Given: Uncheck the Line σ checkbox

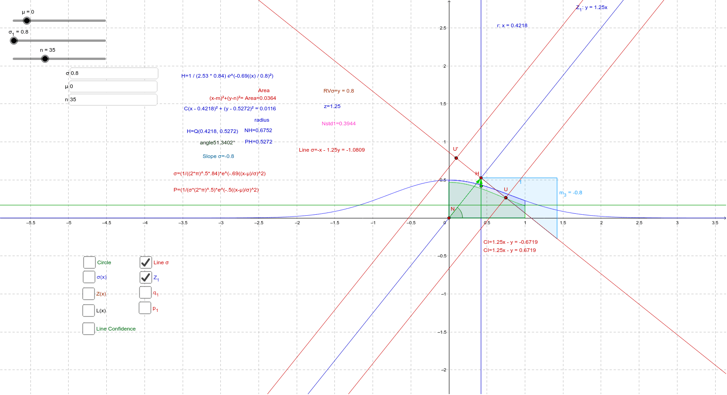Looking at the screenshot, I should pyautogui.click(x=145, y=262).
